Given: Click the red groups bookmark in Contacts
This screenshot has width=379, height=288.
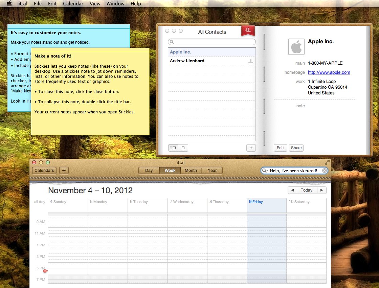Looking at the screenshot, I should (x=248, y=30).
